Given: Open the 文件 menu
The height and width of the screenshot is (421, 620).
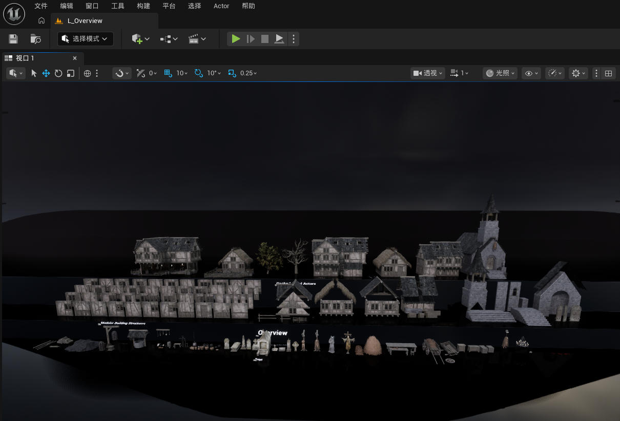Looking at the screenshot, I should [41, 6].
